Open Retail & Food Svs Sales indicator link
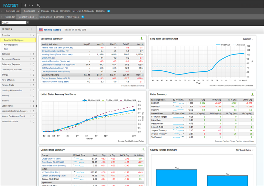 tap(57, 48)
